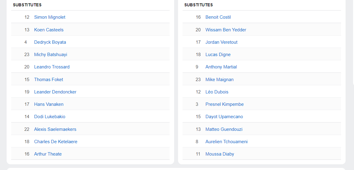Open Dedryck Boyata profile link
The height and width of the screenshot is (170, 354).
(x=50, y=42)
